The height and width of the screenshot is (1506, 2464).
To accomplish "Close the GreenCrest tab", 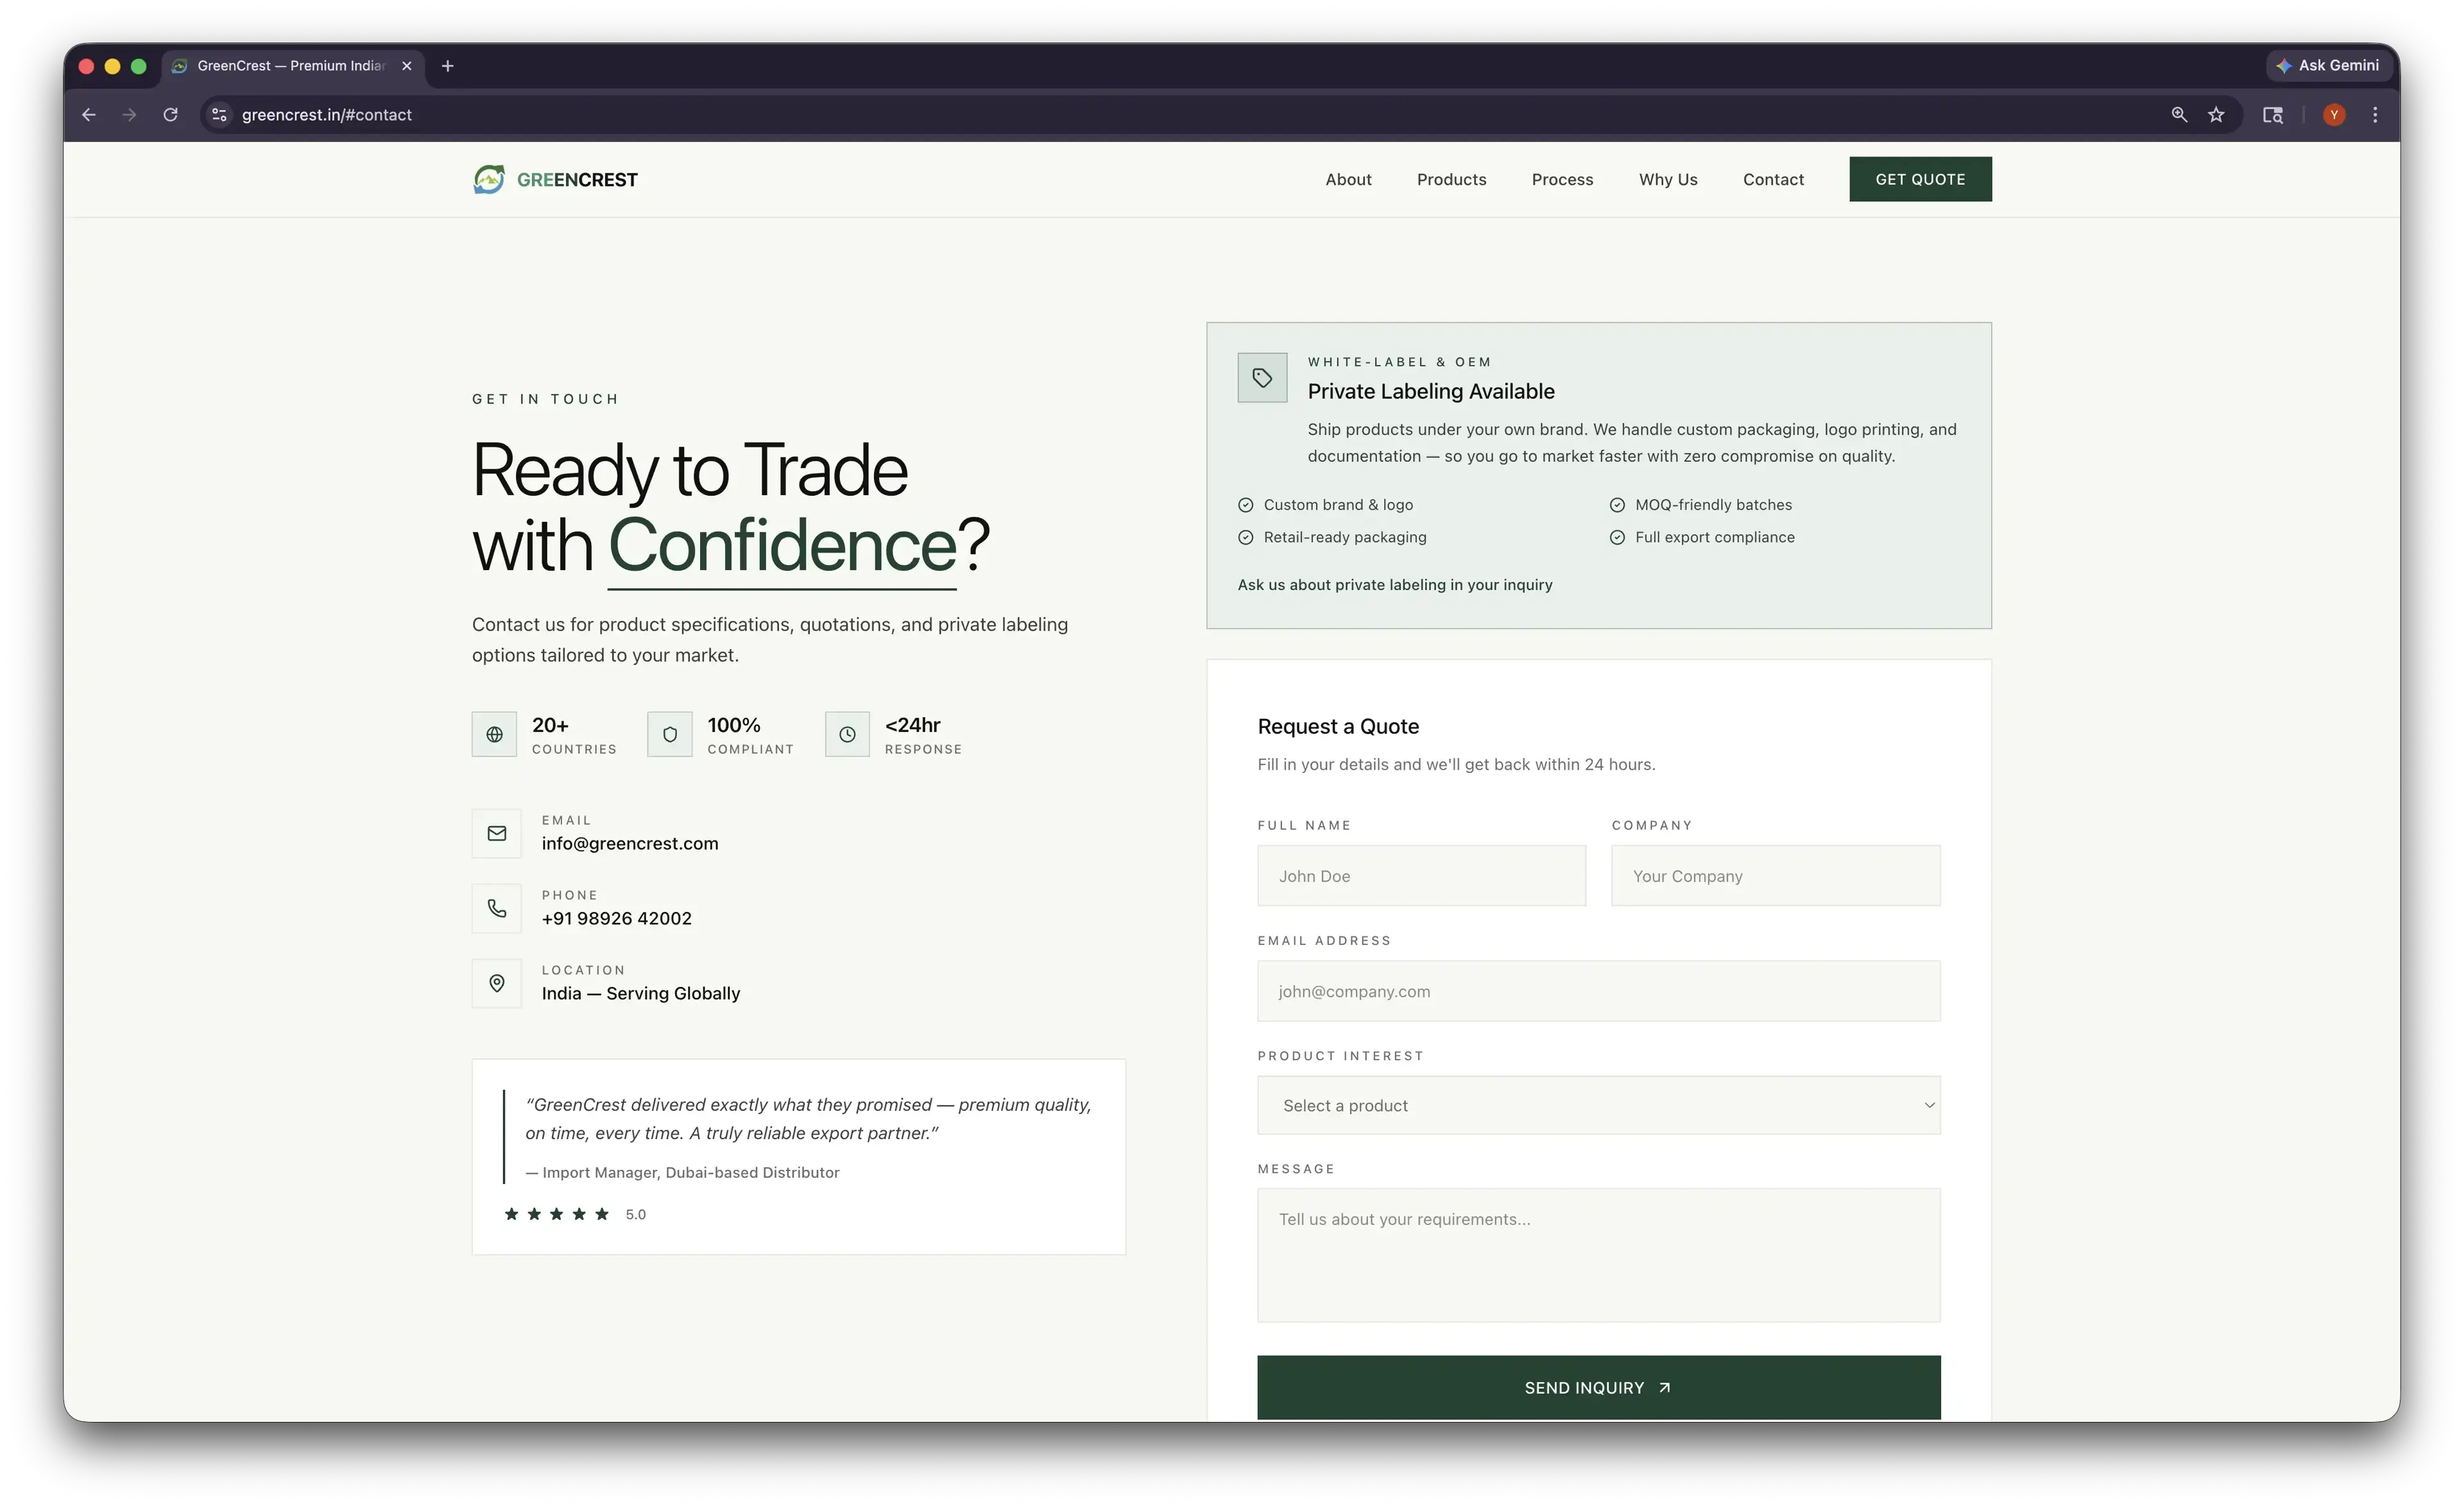I will coord(406,66).
